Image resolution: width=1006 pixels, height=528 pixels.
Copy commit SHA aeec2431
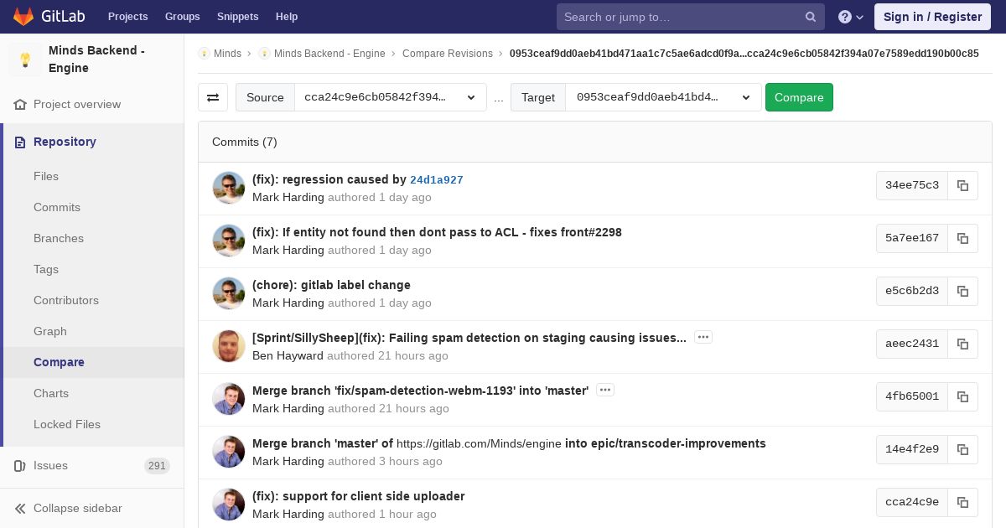point(962,344)
